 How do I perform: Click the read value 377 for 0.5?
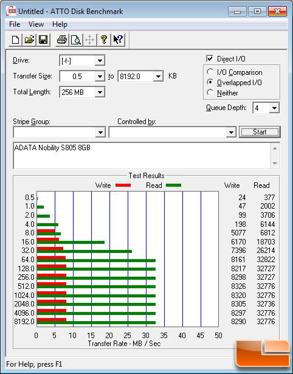pyautogui.click(x=269, y=198)
